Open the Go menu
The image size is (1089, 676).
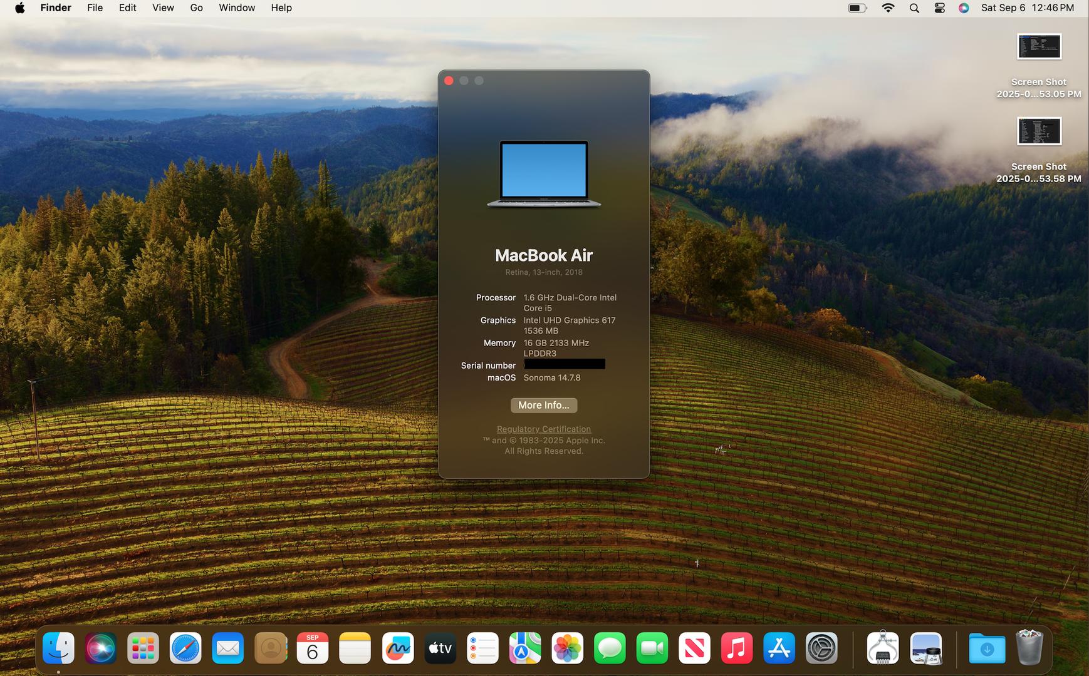197,8
